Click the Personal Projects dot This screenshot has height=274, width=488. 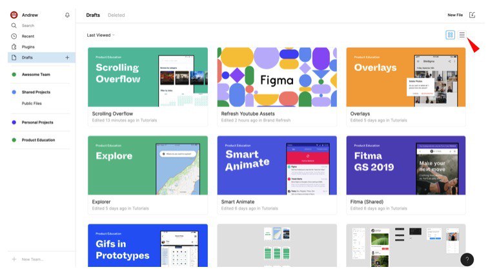pyautogui.click(x=14, y=122)
